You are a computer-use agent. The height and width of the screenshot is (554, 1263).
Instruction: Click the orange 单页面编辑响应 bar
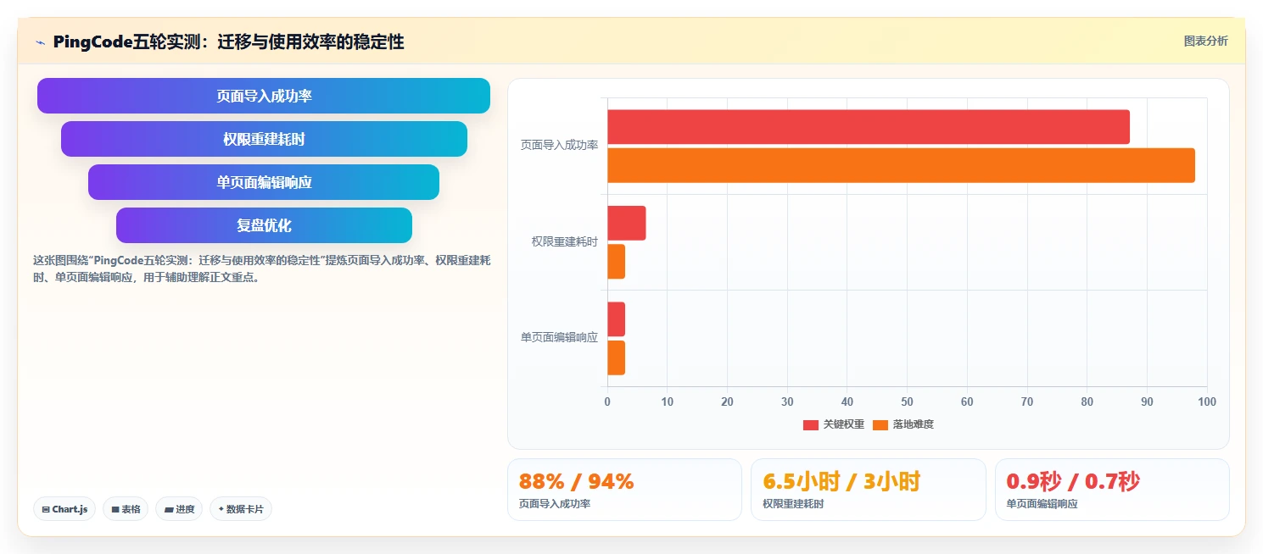pos(617,357)
